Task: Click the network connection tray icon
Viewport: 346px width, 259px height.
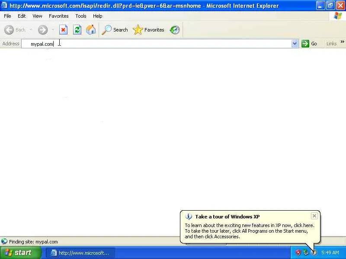Action: coord(306,253)
